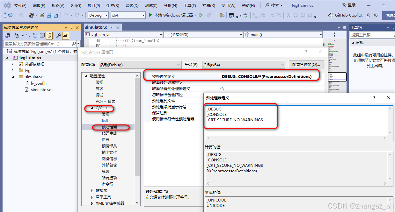Open the 文件(F) menu
This screenshot has height=212, width=395.
coord(20,6)
